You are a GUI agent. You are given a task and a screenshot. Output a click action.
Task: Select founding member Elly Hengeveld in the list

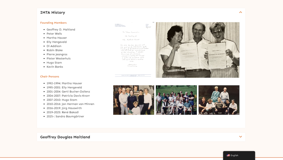click(57, 42)
